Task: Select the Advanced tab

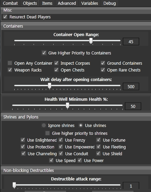Action: point(67,3)
